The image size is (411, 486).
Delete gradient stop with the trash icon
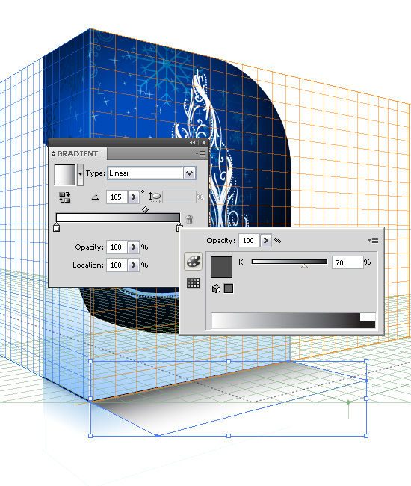pos(189,219)
